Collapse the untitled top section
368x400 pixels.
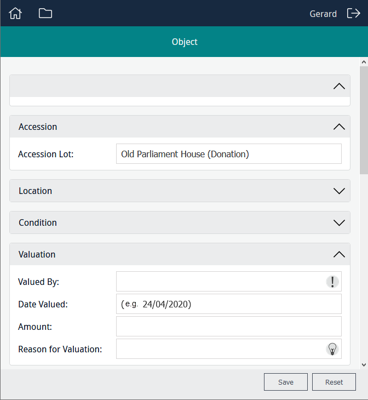pyautogui.click(x=339, y=86)
